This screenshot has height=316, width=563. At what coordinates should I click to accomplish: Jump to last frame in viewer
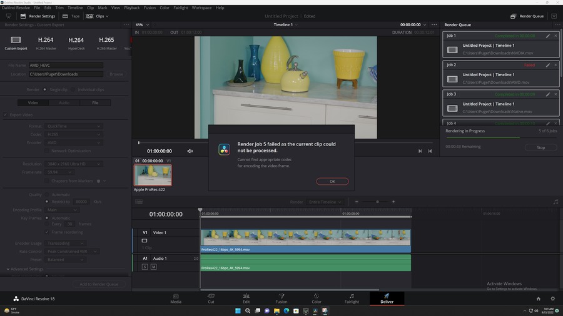coord(420,151)
